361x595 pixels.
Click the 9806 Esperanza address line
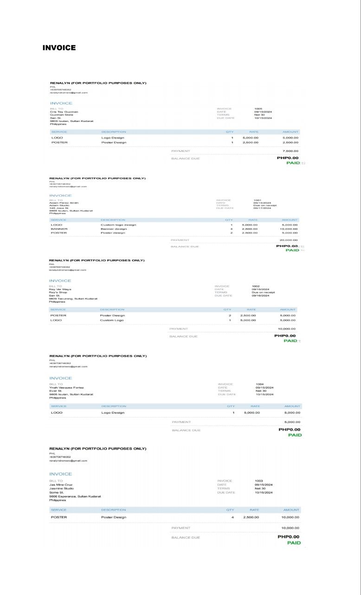point(74,497)
